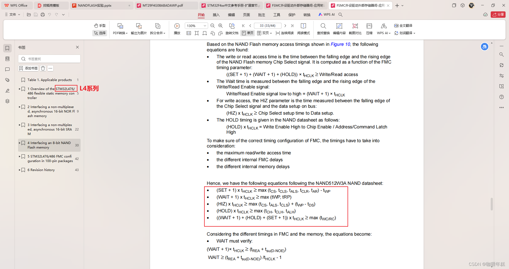The image size is (509, 269).
Task: Switch to Page ribbon tab
Action: [247, 15]
